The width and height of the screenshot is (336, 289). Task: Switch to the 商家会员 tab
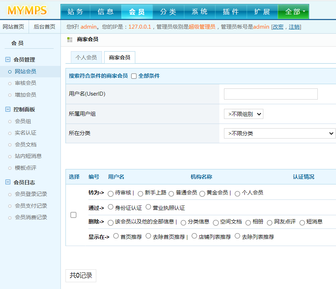click(x=120, y=57)
